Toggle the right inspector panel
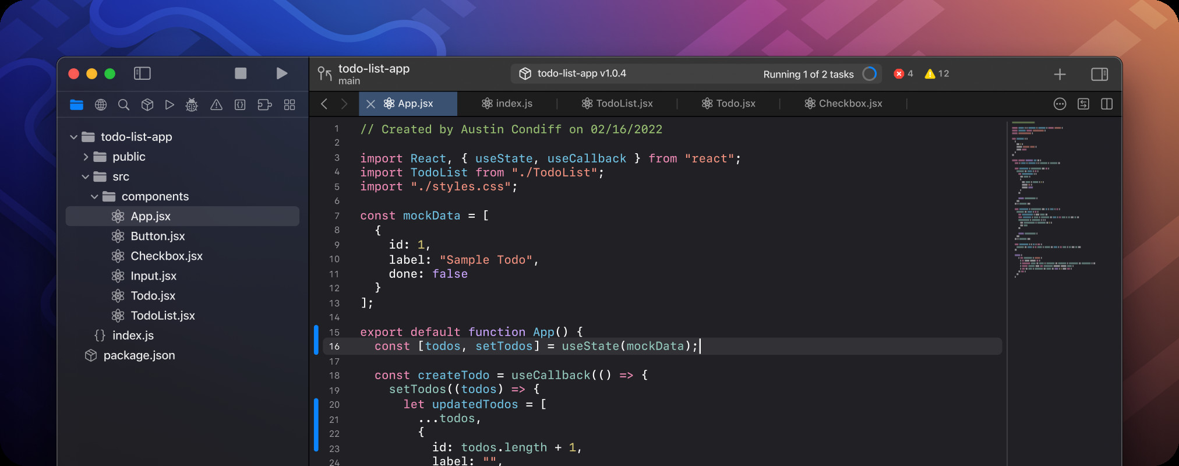 pyautogui.click(x=1100, y=74)
